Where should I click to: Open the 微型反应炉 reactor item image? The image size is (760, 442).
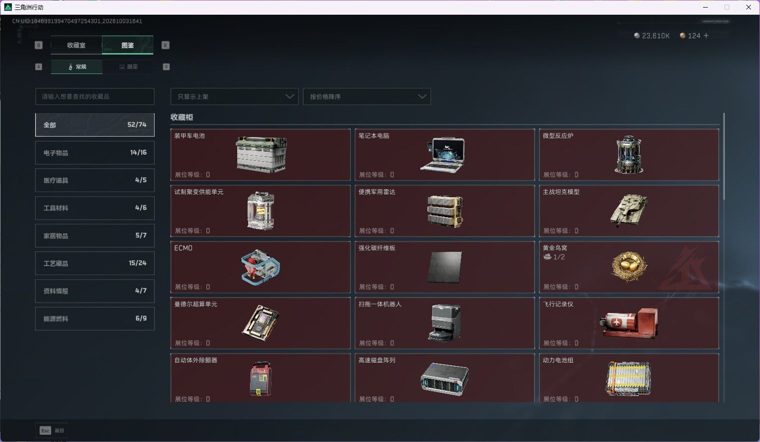(629, 155)
